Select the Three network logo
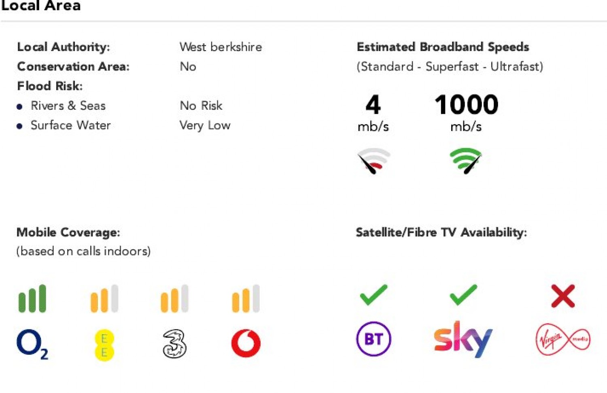The image size is (607, 393). coord(174,344)
